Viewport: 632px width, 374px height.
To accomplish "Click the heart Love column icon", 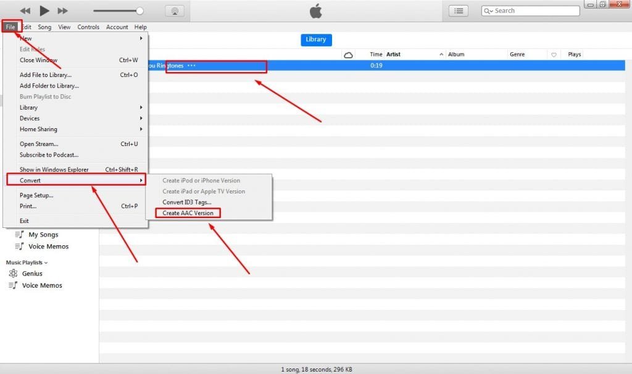I will [554, 55].
